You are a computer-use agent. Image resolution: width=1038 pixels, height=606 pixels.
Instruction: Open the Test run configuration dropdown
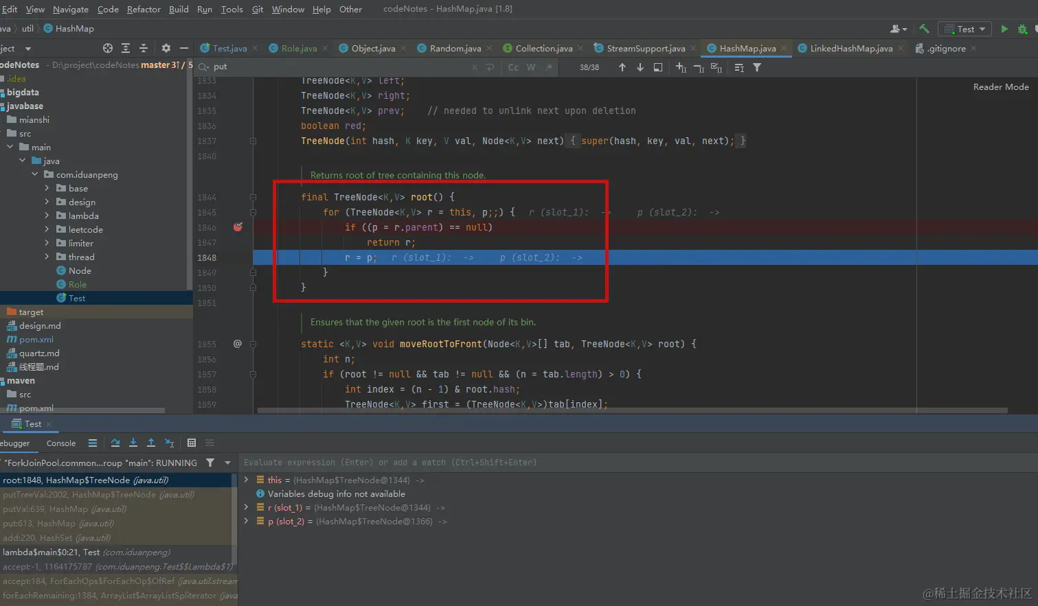(x=966, y=29)
